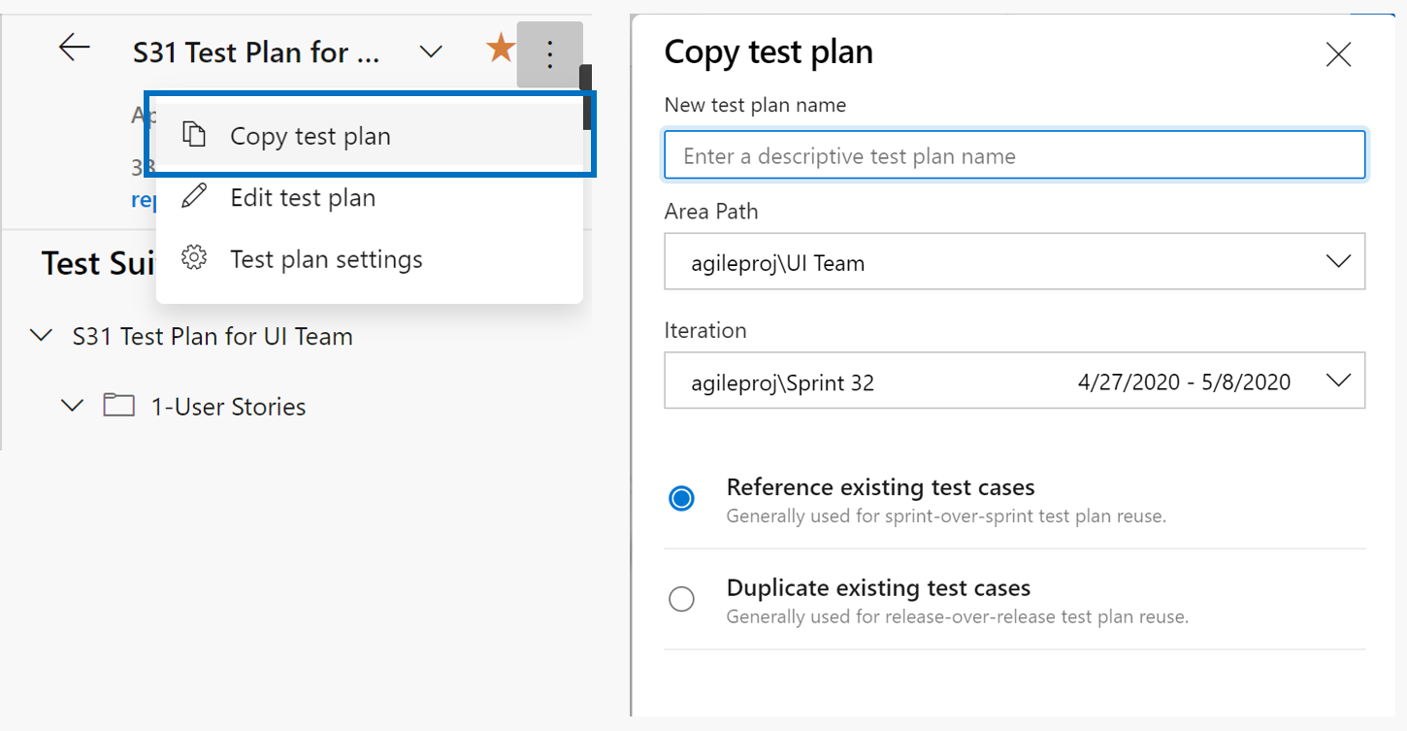1407x731 pixels.
Task: Choose Edit test plan from the menu
Action: (x=303, y=197)
